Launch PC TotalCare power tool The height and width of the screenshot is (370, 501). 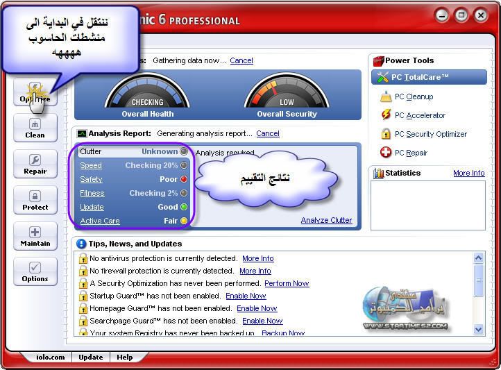point(429,77)
